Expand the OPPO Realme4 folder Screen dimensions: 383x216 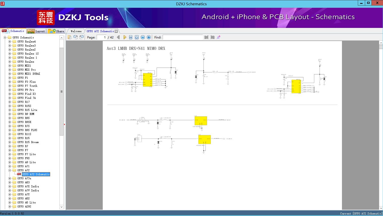10,41
